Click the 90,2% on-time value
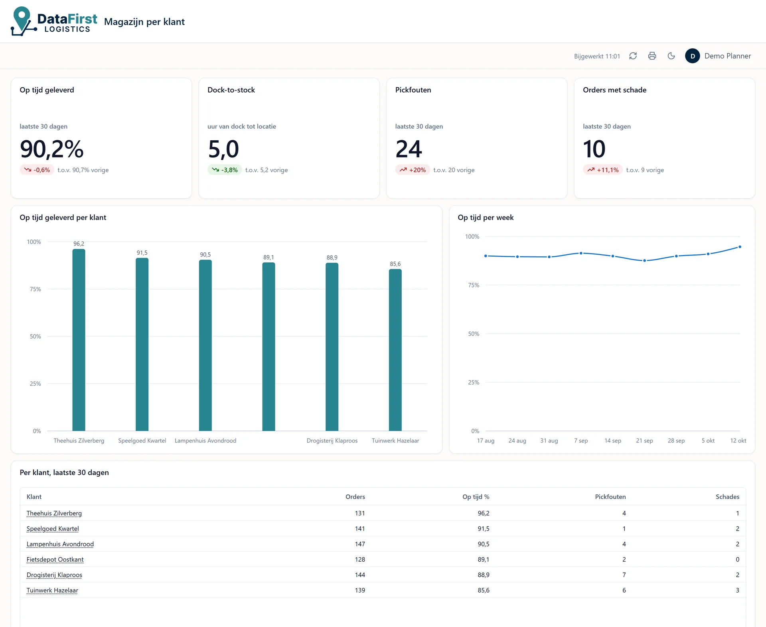The image size is (766, 627). (x=52, y=149)
